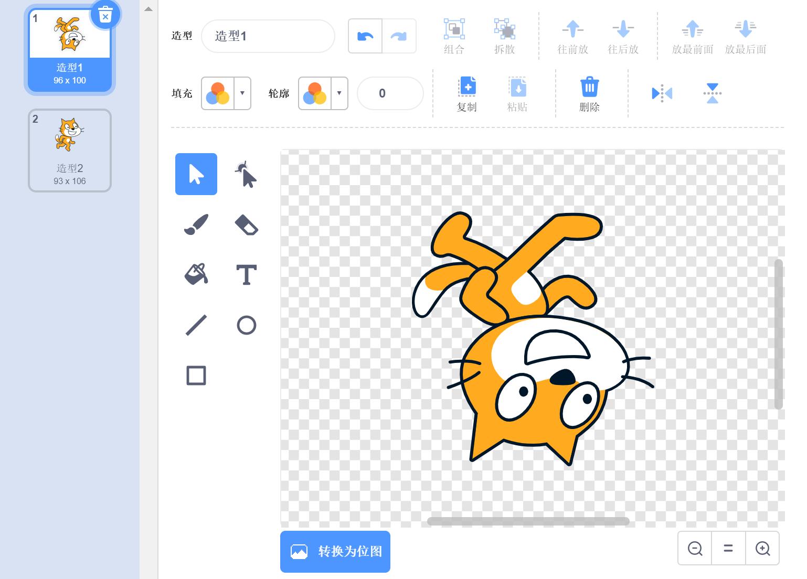Select the Text tool
The image size is (807, 579).
246,275
